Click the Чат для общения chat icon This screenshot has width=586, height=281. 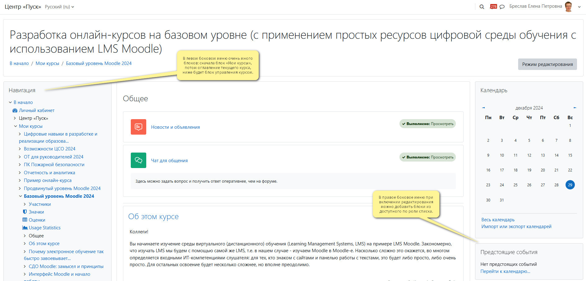(x=139, y=160)
